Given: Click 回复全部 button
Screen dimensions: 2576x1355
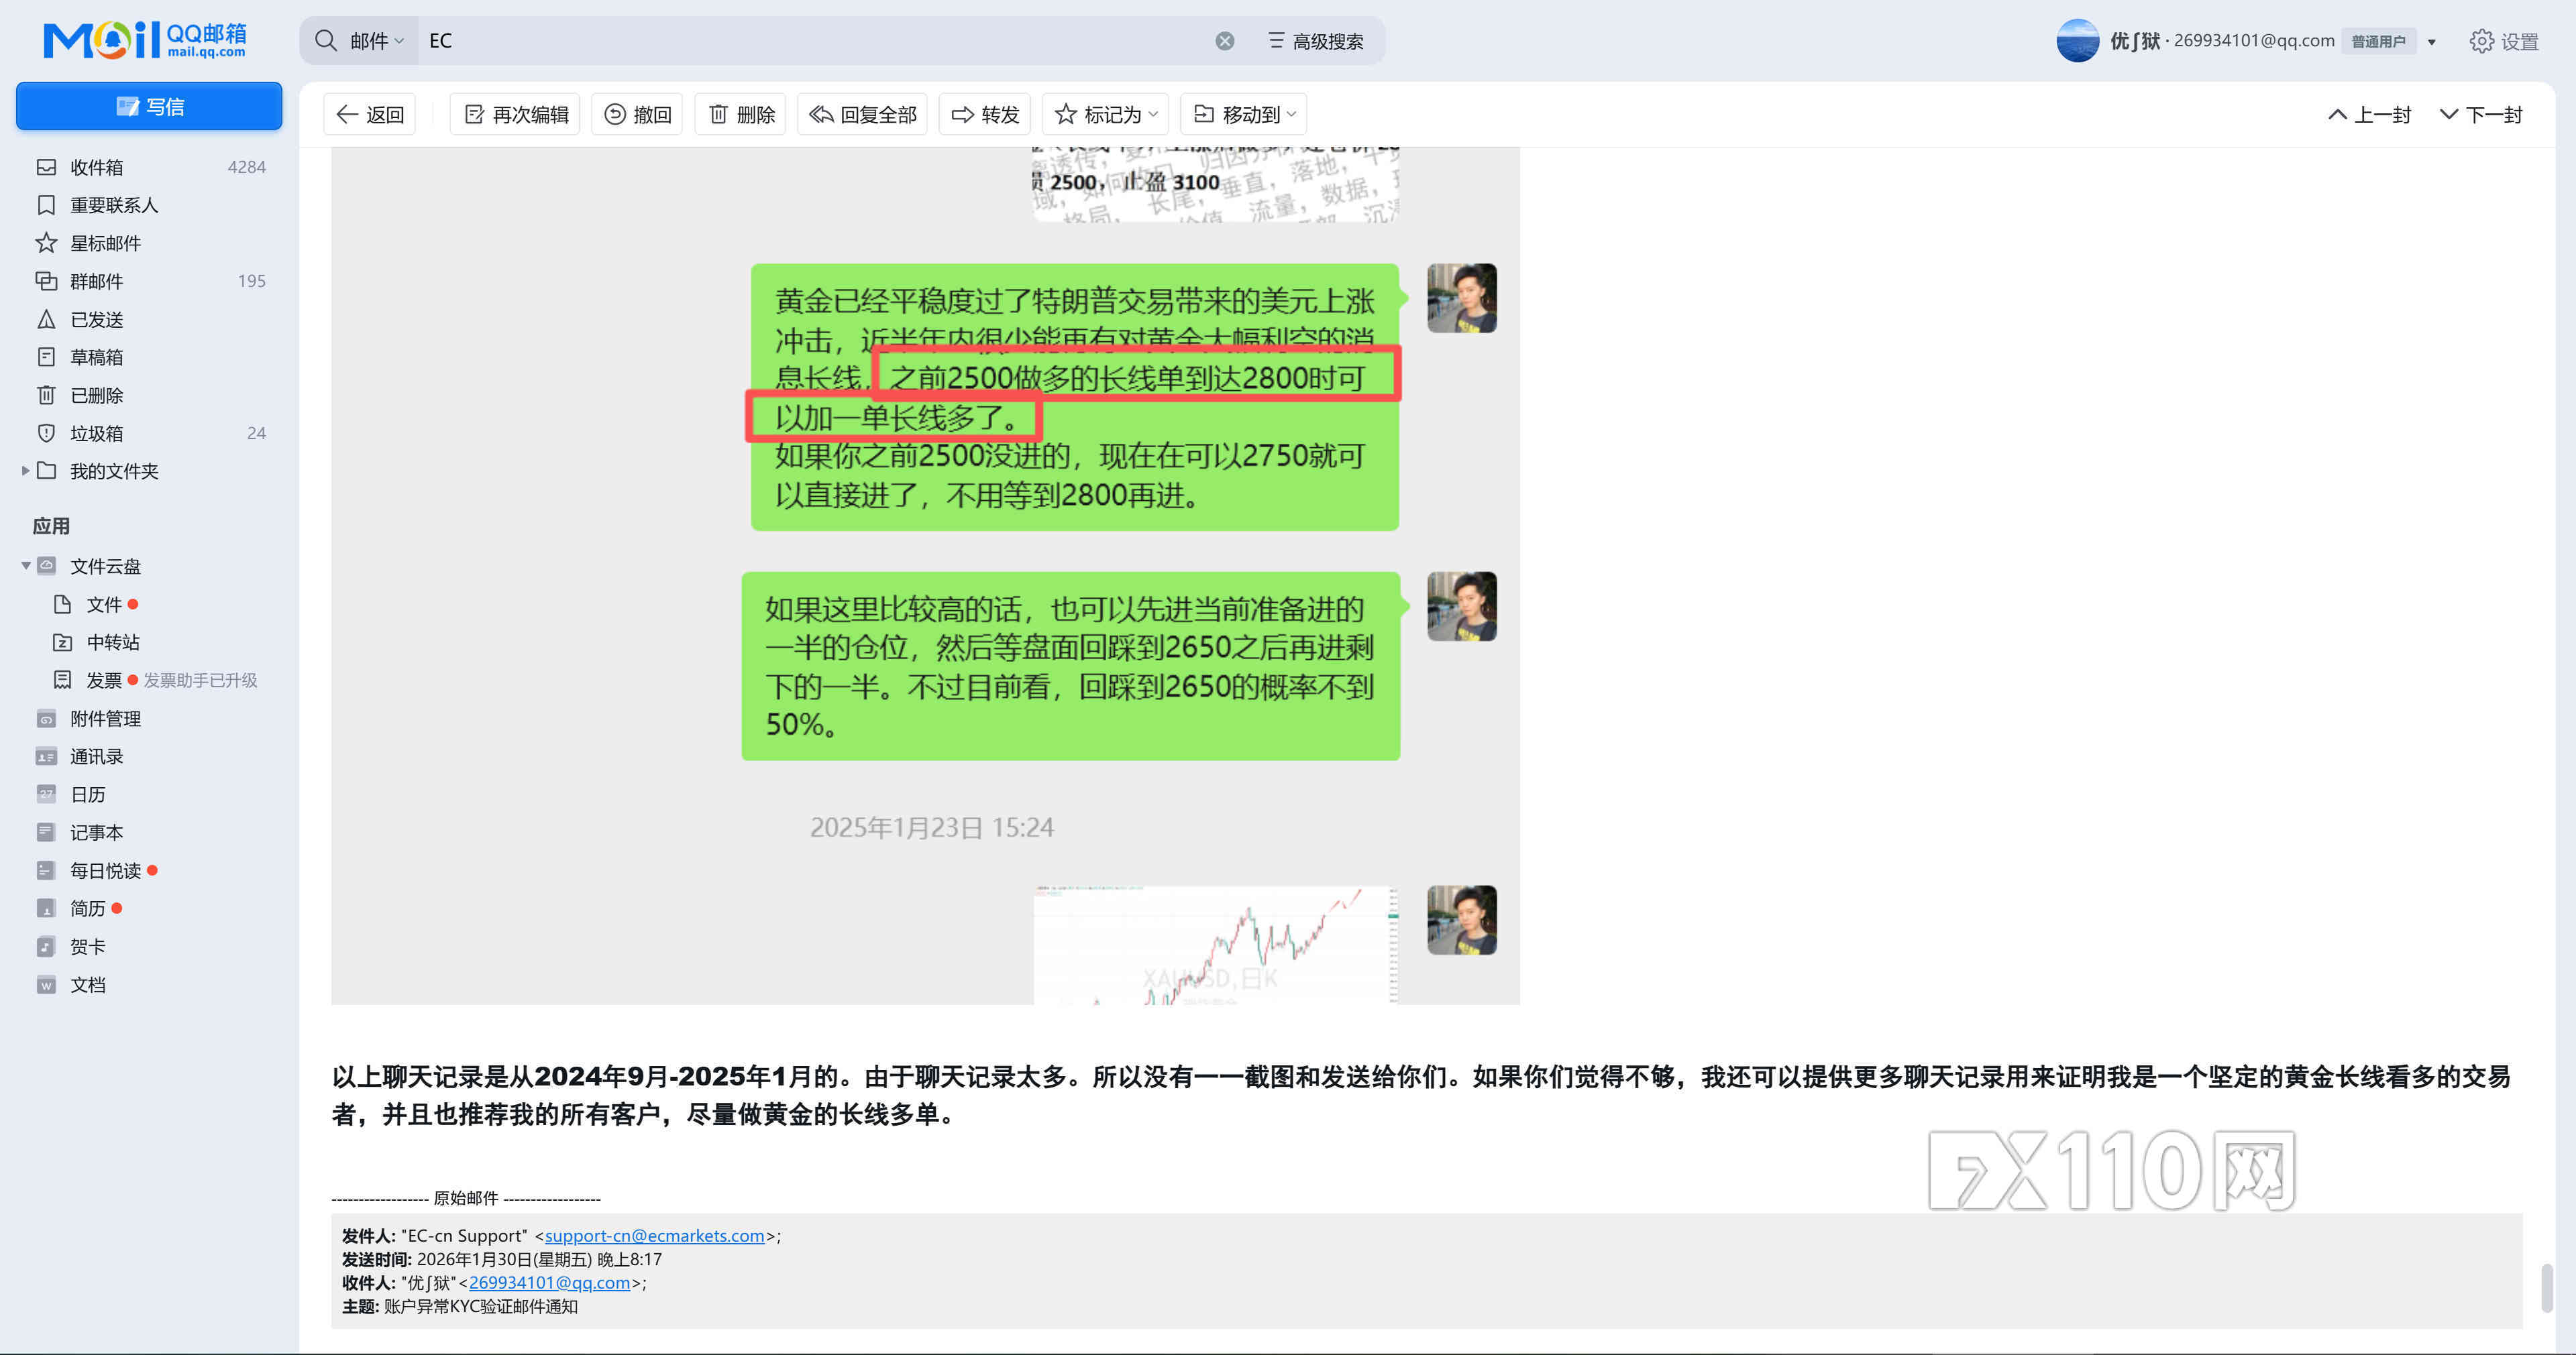Looking at the screenshot, I should 862,114.
